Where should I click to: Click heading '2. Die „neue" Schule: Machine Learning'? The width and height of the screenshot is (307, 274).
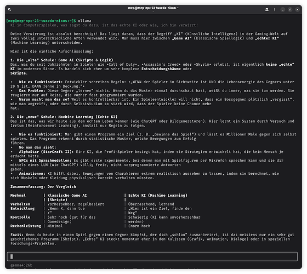coord(64,117)
